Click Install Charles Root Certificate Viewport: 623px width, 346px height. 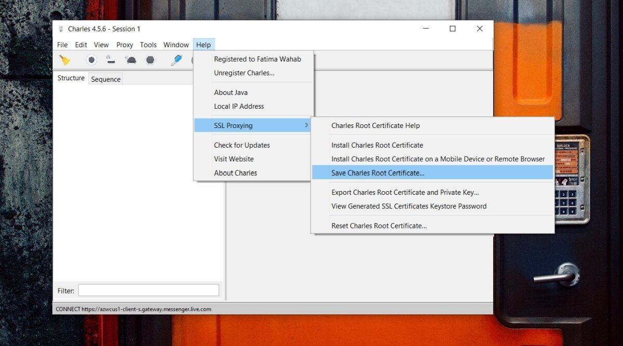click(x=377, y=145)
